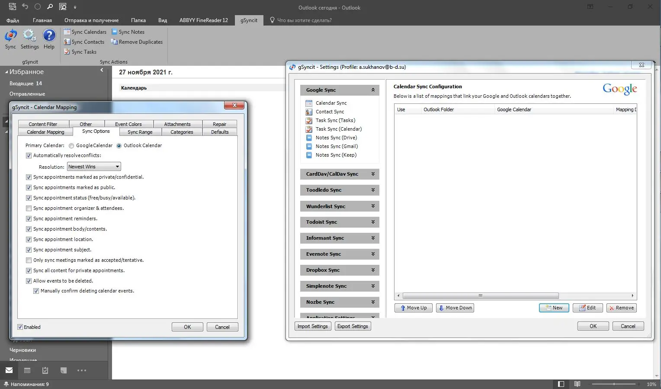Select Google Calendar as primary calendar
This screenshot has width=661, height=389.
[x=71, y=146]
